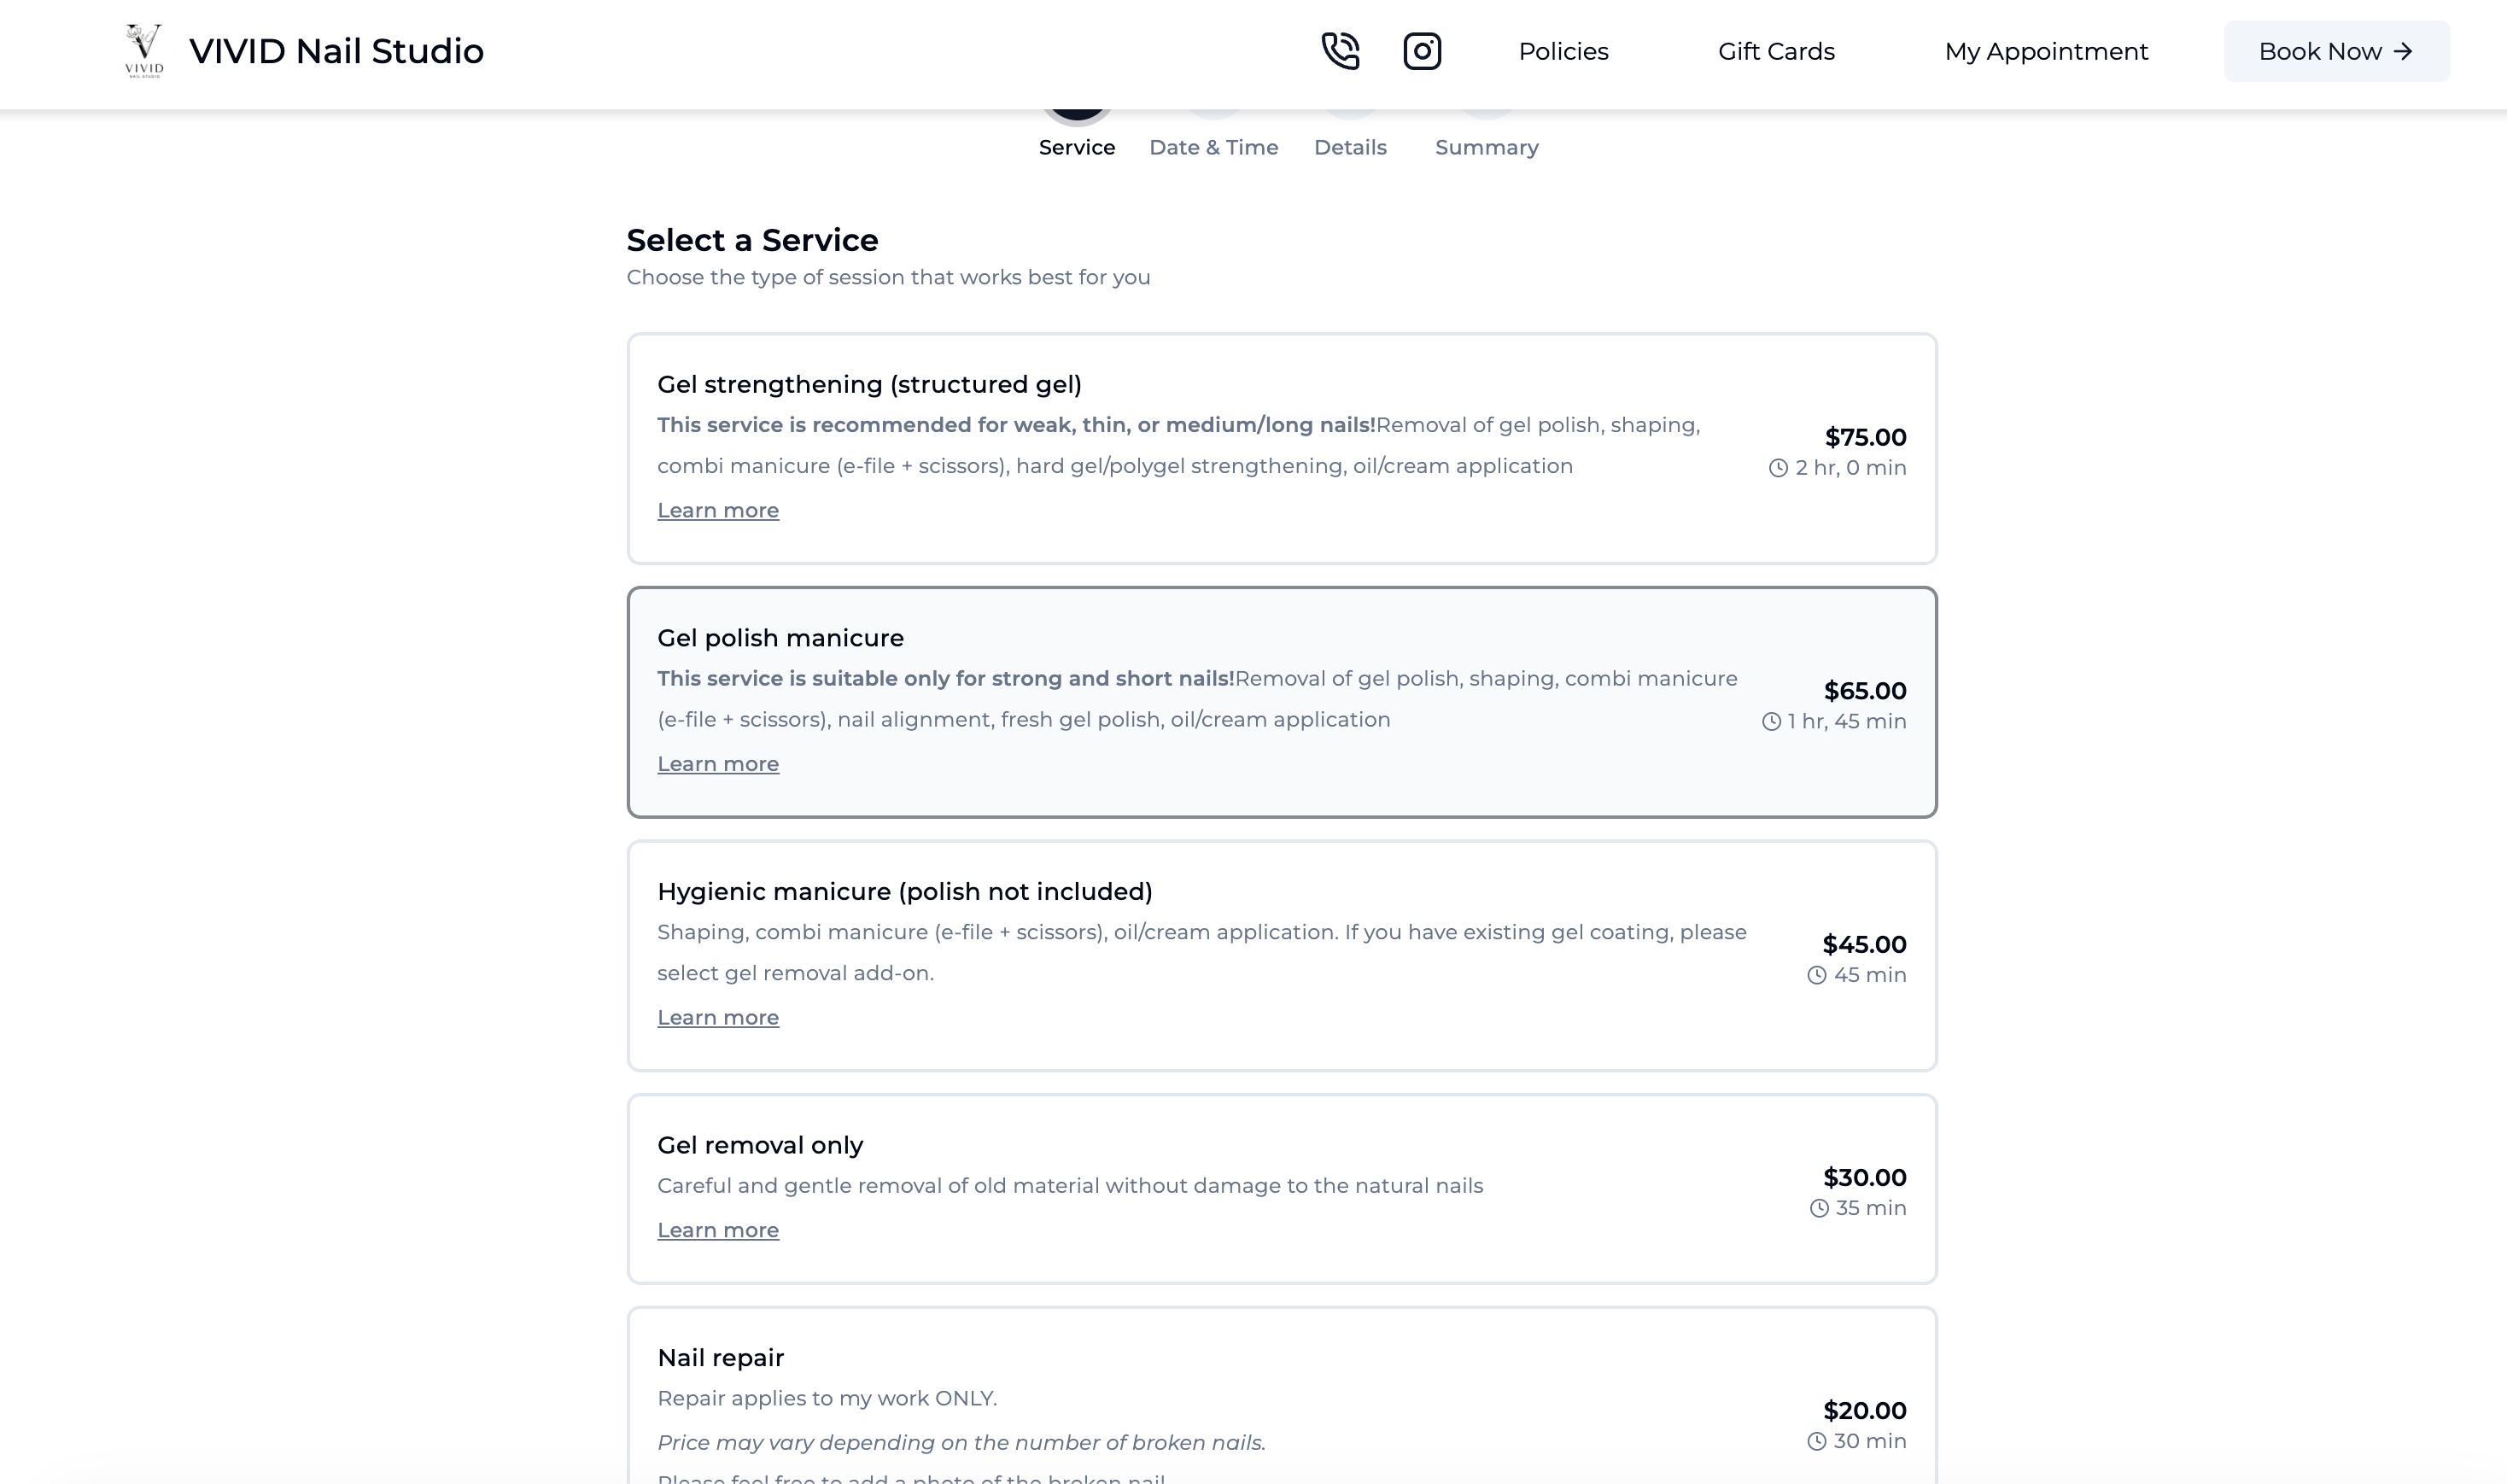2507x1484 pixels.
Task: Click the clock icon beside 35 min
Action: [x=1819, y=1208]
